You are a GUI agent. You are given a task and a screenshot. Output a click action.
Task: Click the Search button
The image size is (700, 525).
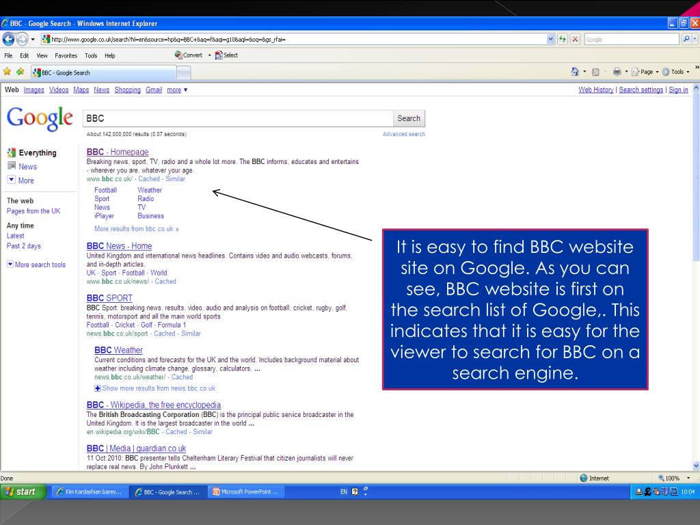tap(409, 118)
